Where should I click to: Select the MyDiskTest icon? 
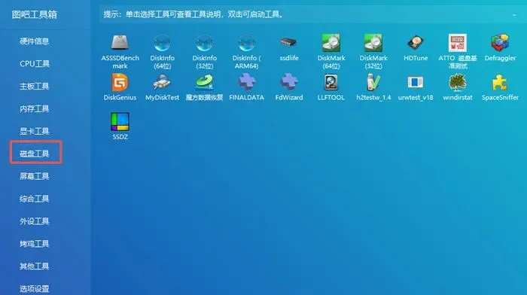pos(162,82)
